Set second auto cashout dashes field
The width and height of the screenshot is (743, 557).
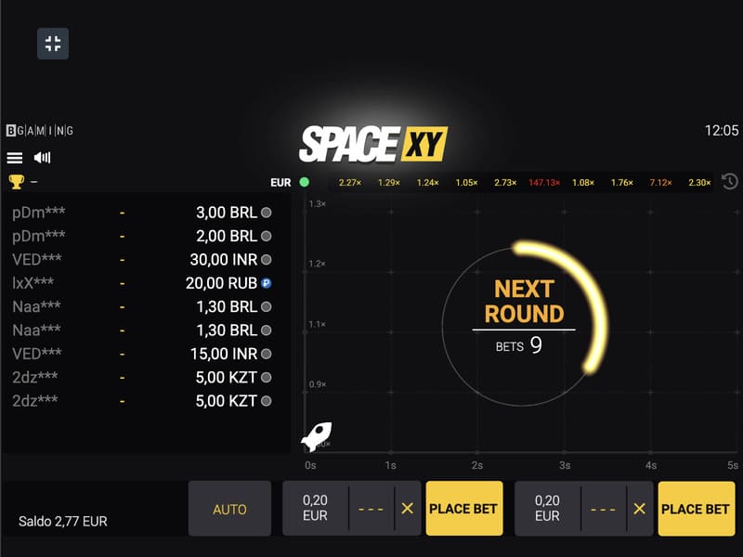(603, 509)
